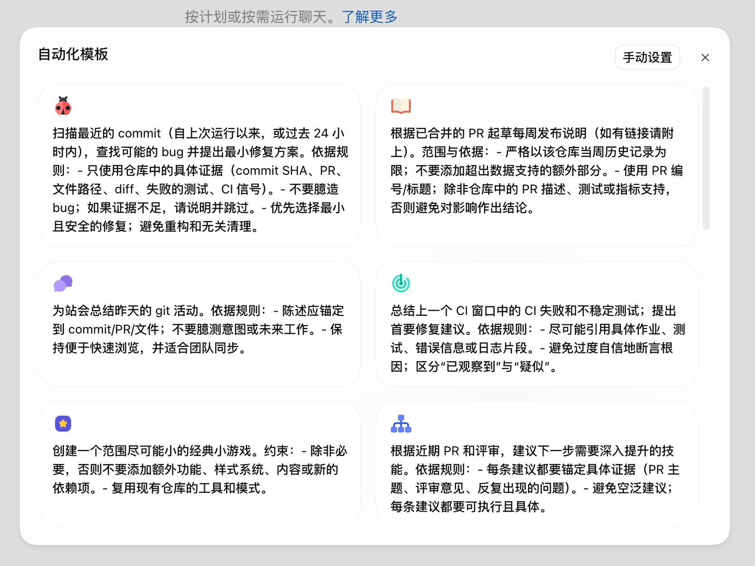Follow the 了解更多 learn more link
The image size is (755, 566).
tap(369, 17)
